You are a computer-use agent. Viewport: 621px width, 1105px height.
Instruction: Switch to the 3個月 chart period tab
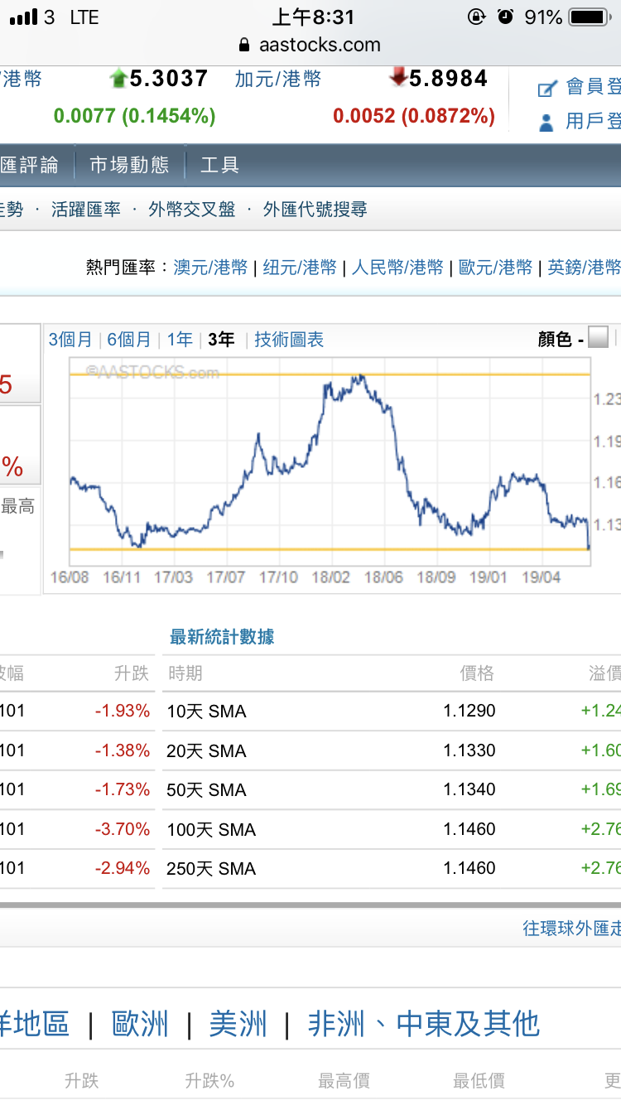[x=70, y=339]
